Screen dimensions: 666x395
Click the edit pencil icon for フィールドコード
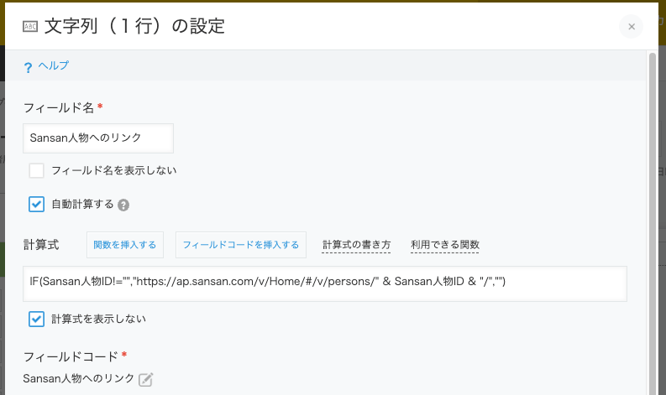click(x=145, y=379)
